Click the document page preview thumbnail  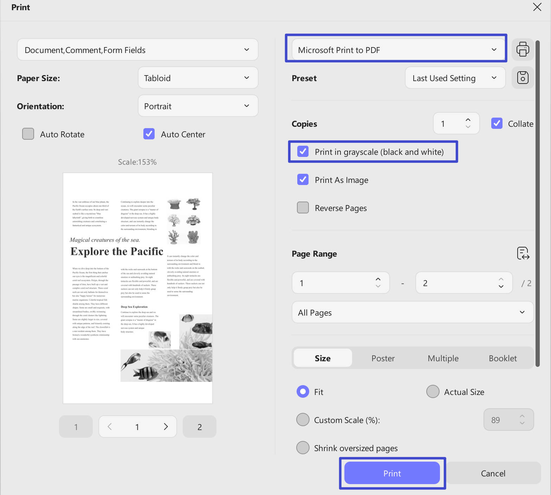coord(138,288)
